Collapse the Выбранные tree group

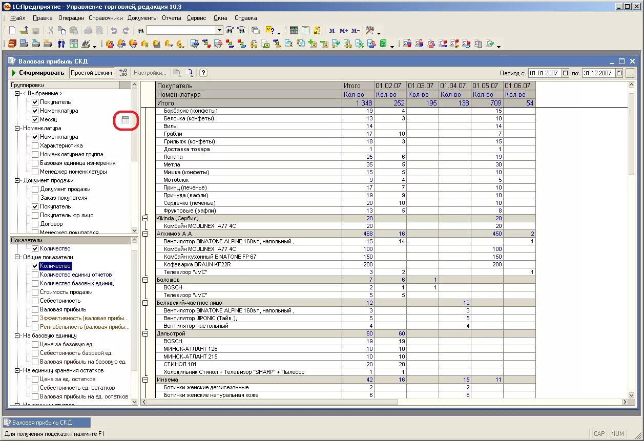17,94
